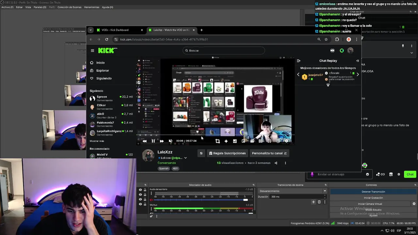Expand the pinned chat message chevron
Screen dimensions: 418x235
click(411, 53)
